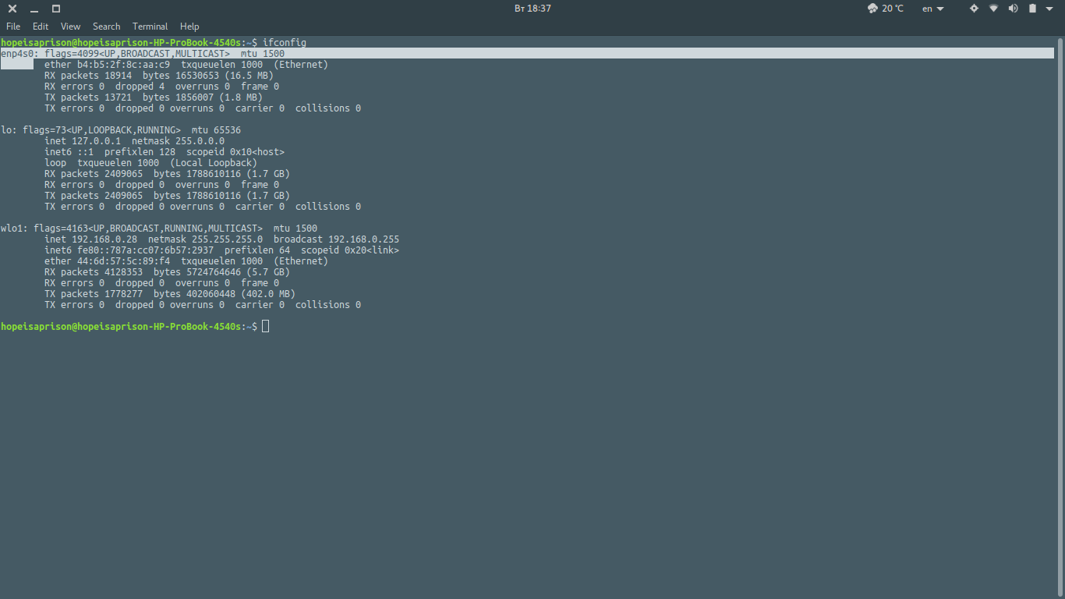Click the location services icon
The image size is (1065, 599).
coord(974,9)
